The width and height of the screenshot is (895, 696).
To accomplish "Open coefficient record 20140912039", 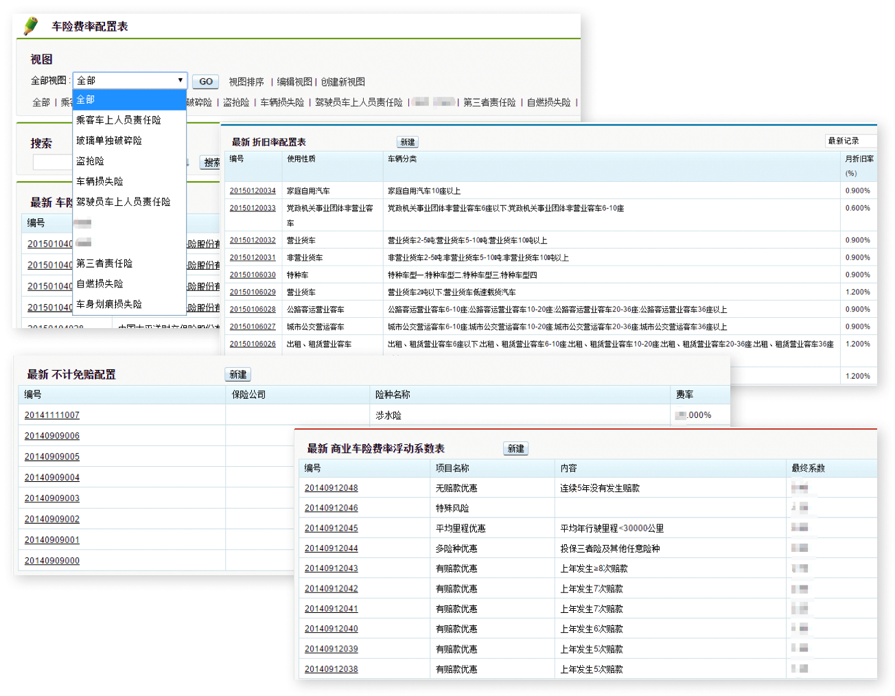I will tap(332, 649).
